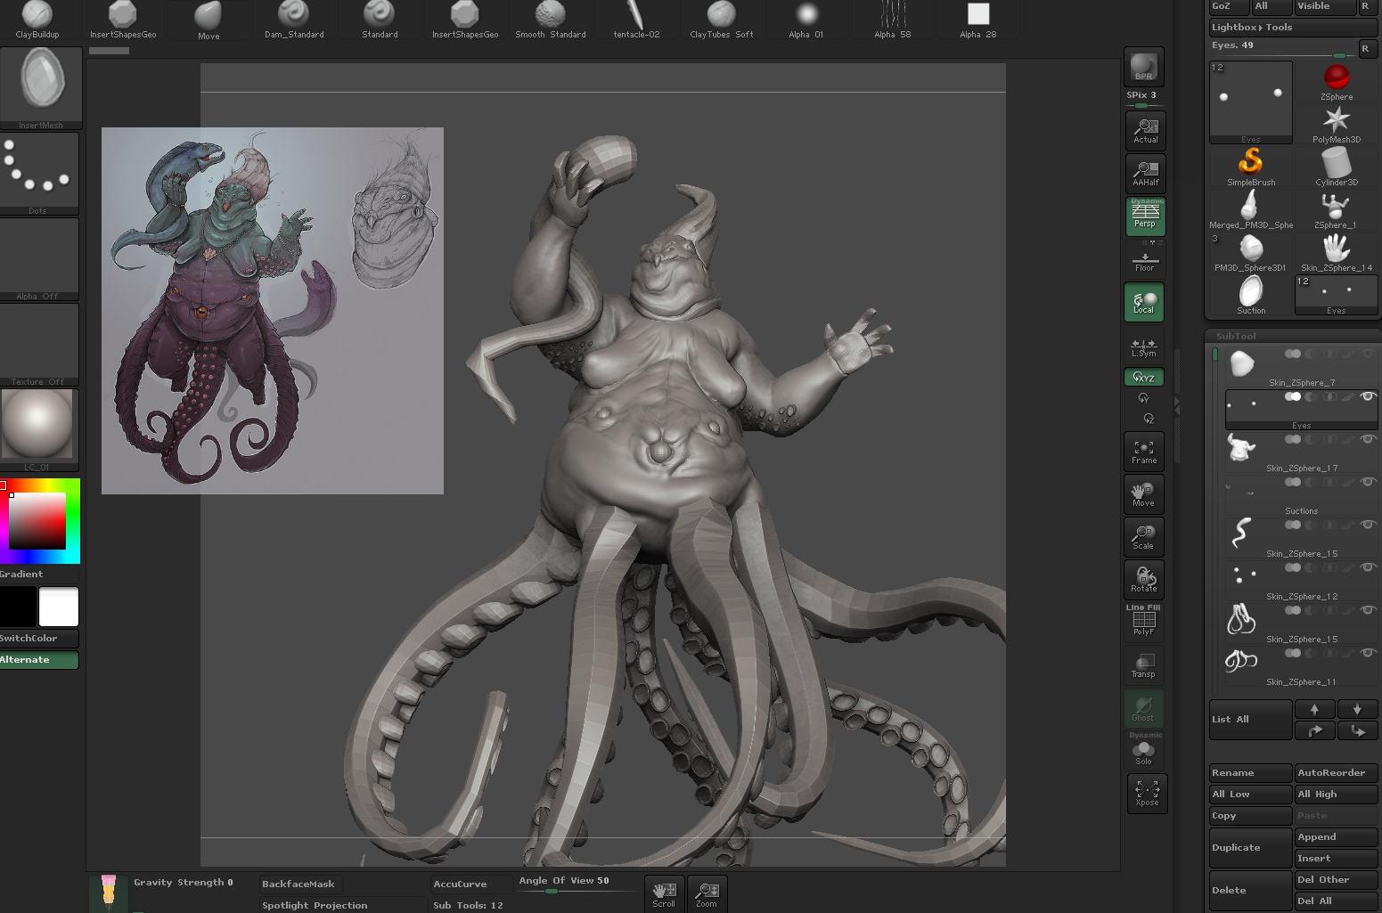This screenshot has height=913, width=1382.
Task: Enable BackfaceMask option
Action: tap(298, 884)
